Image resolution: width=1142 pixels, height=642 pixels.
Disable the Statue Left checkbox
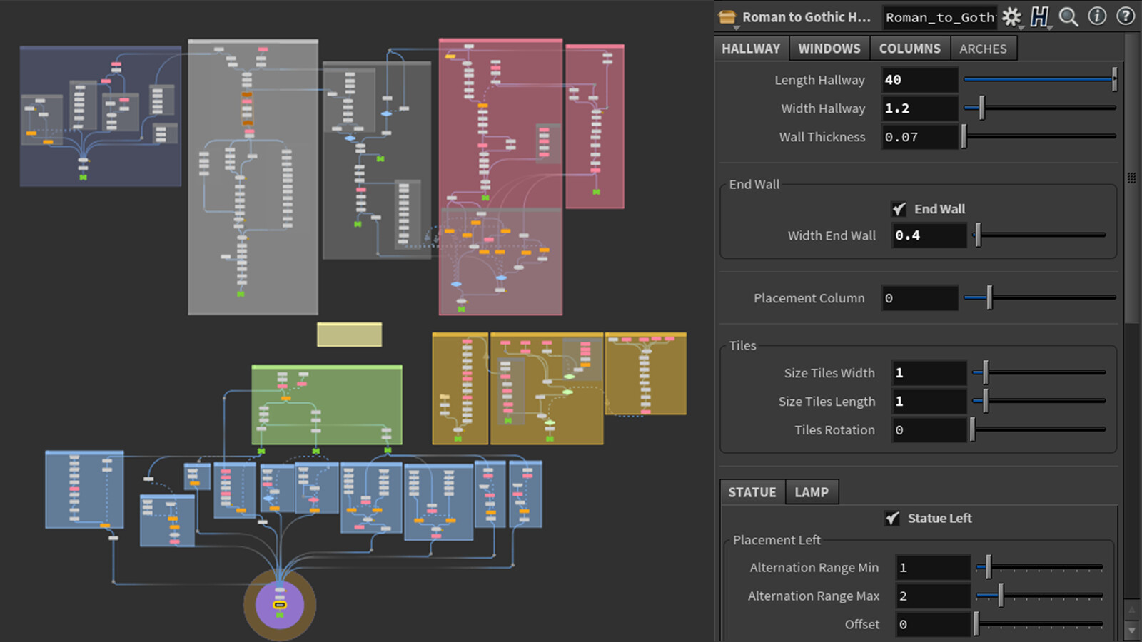pos(892,519)
